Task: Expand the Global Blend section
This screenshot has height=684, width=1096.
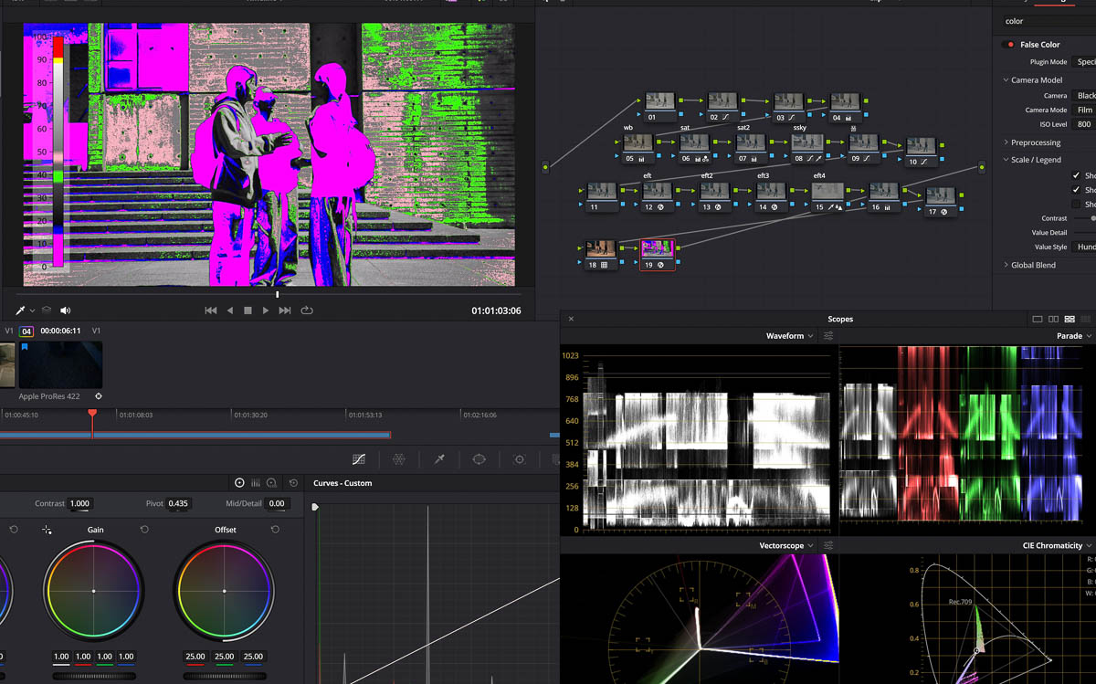Action: click(1032, 265)
